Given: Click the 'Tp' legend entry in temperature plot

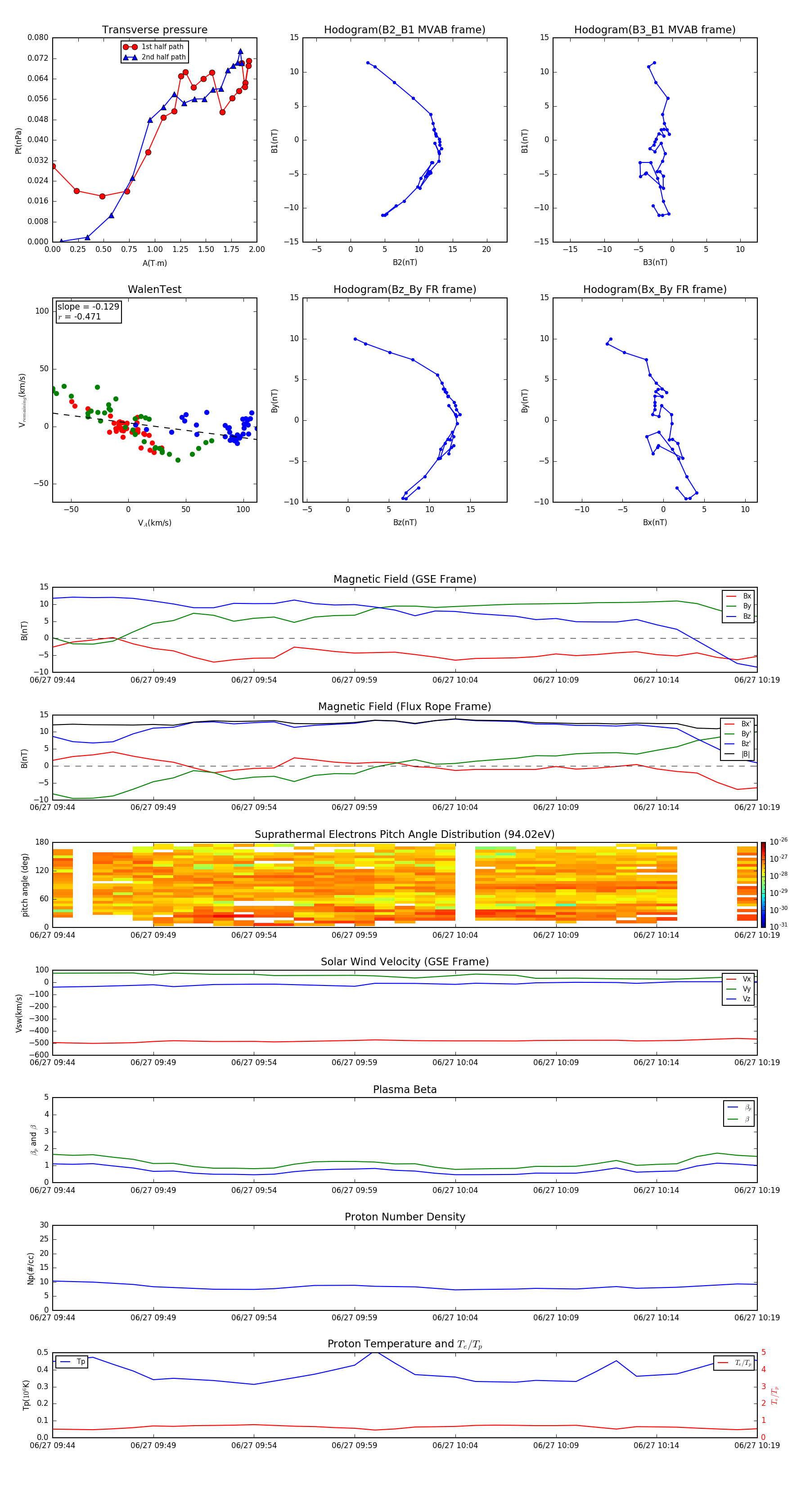Looking at the screenshot, I should click(72, 1362).
